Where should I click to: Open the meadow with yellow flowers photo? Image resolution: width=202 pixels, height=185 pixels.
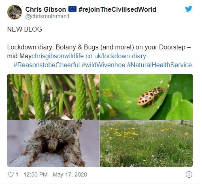147,143
